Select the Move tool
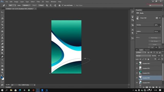 click(2, 12)
